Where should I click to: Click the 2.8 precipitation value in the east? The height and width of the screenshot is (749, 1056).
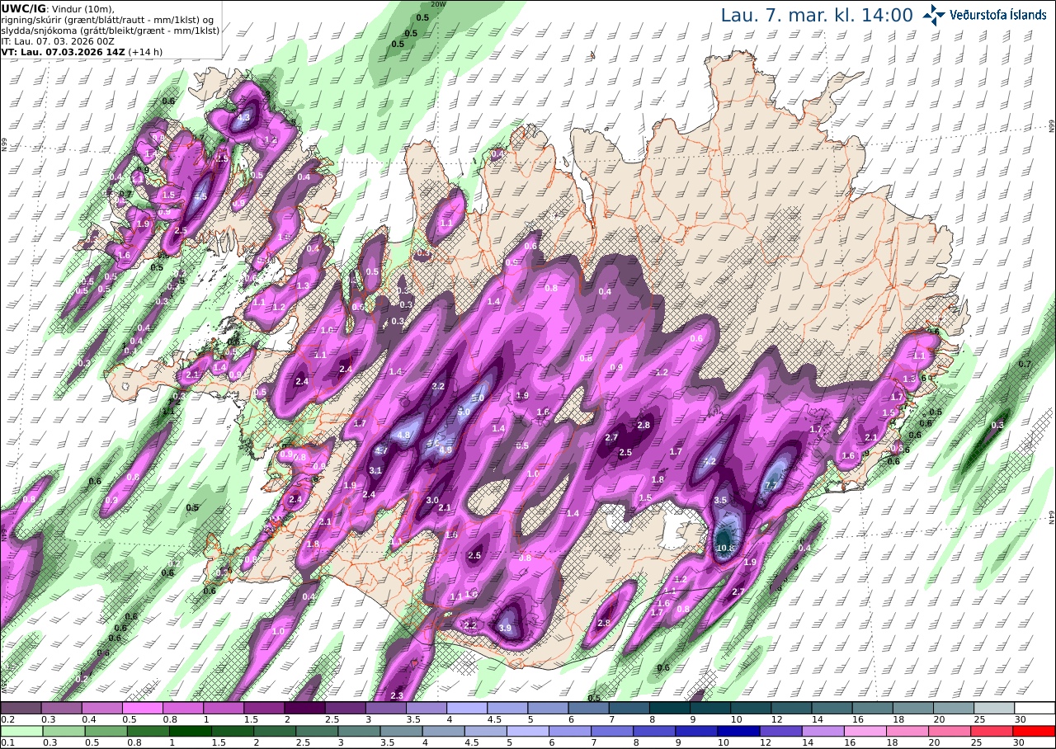pos(644,426)
